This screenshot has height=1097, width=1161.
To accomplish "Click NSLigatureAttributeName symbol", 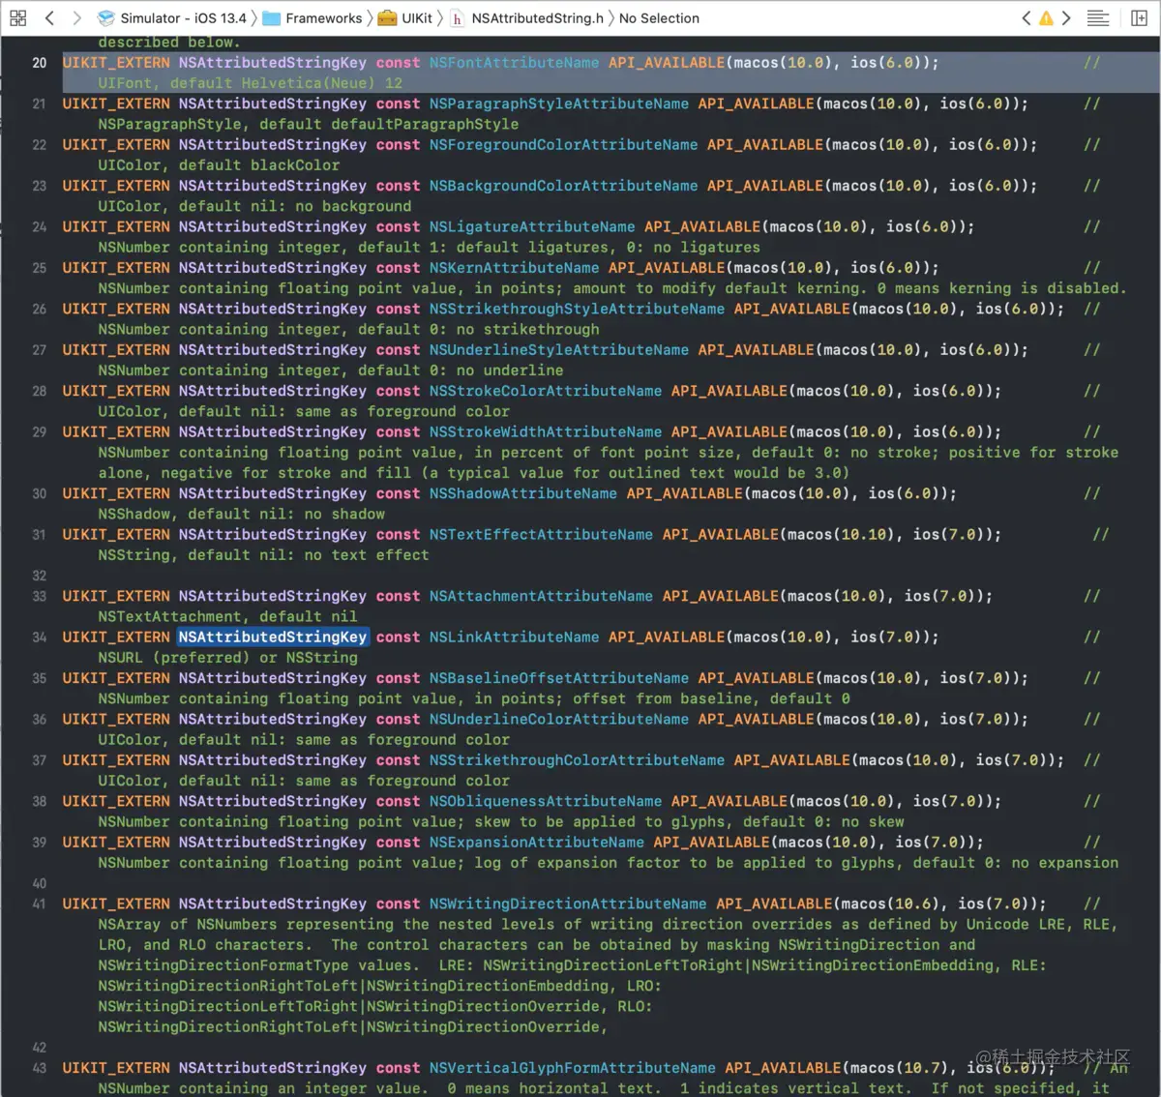I will coord(532,226).
